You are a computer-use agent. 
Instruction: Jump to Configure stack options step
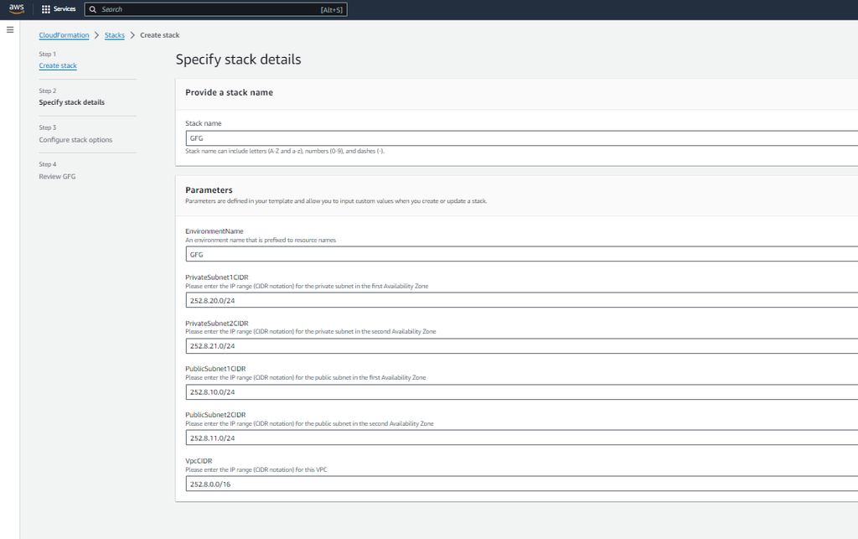76,139
